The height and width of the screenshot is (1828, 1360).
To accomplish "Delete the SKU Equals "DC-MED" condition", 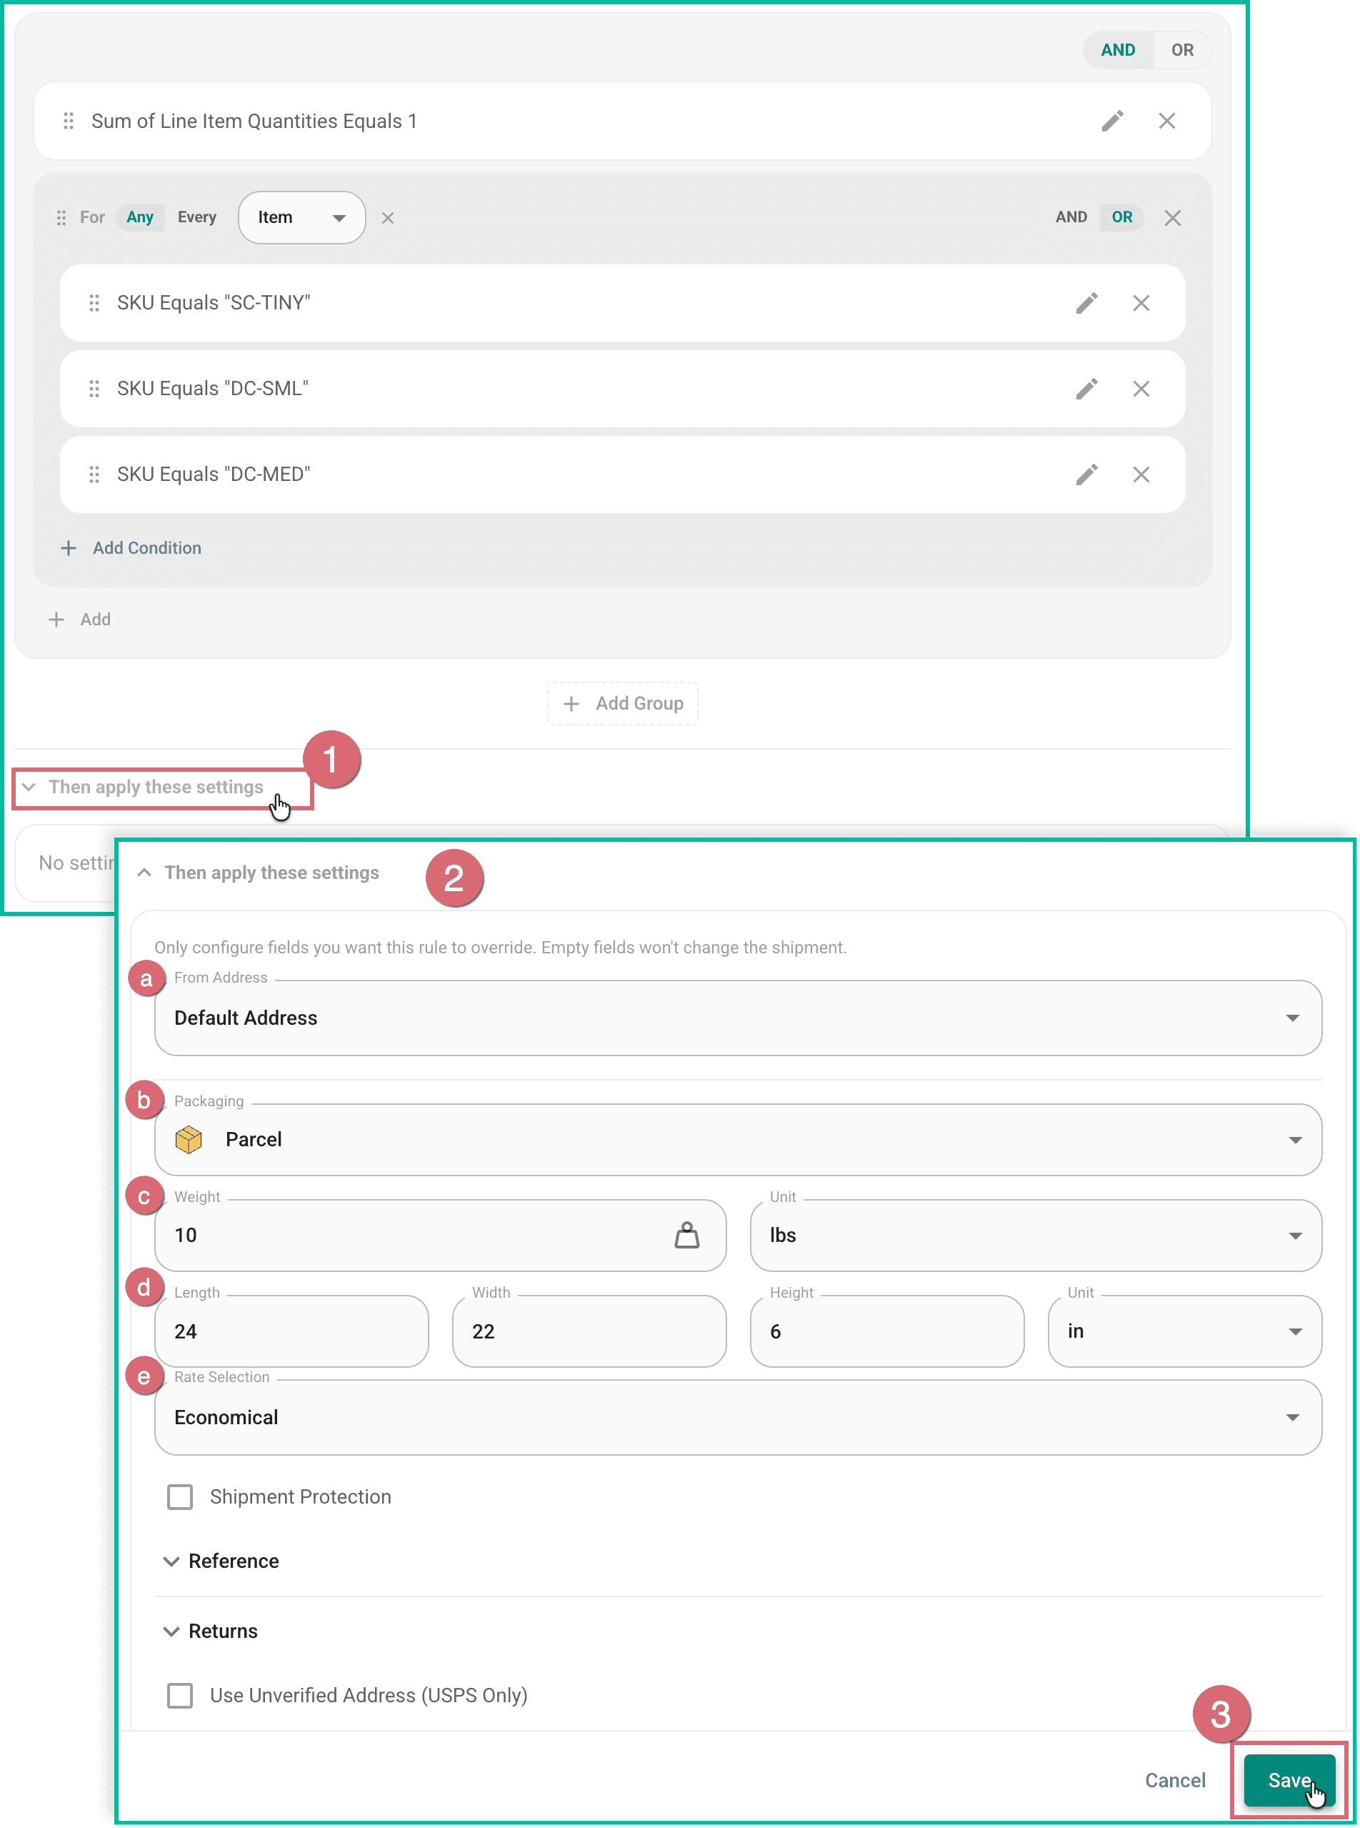I will click(x=1141, y=475).
